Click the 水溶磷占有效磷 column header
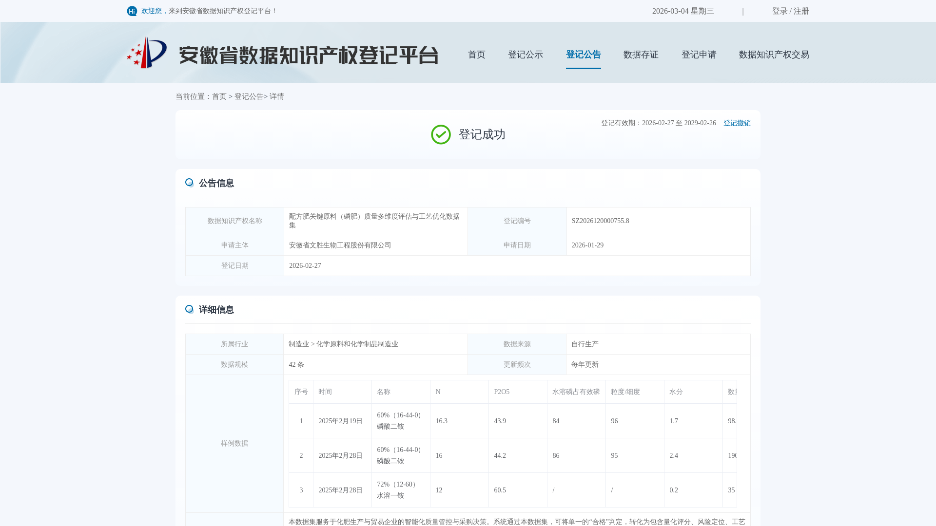 [x=576, y=392]
